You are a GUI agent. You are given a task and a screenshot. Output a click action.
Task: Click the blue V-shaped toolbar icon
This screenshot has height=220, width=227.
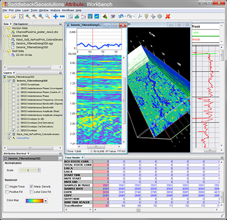point(90,17)
